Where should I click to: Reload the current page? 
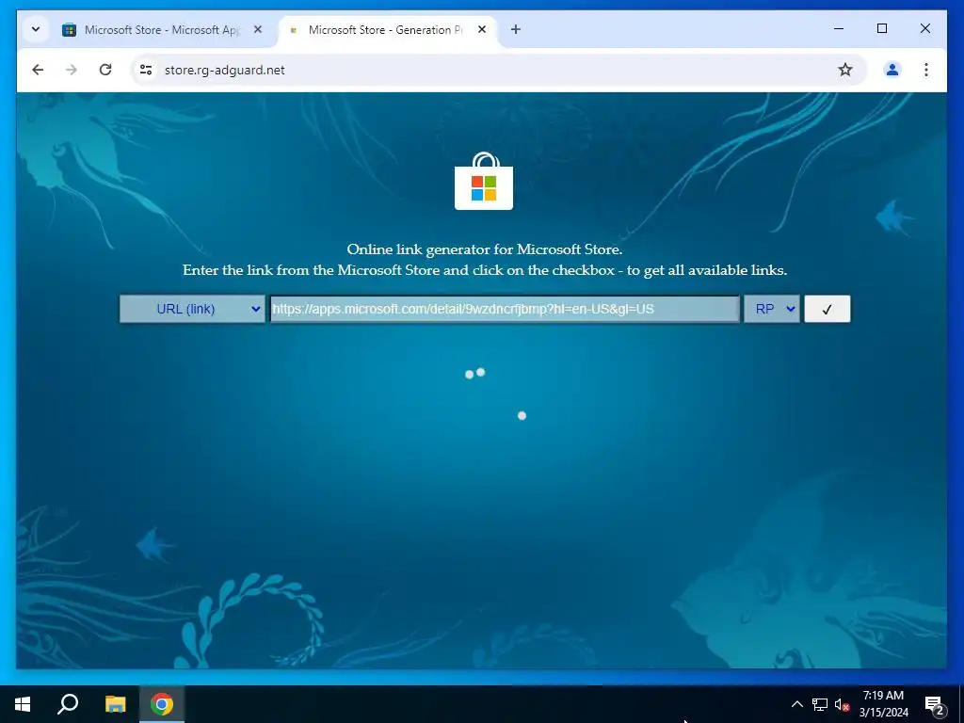[x=105, y=70]
